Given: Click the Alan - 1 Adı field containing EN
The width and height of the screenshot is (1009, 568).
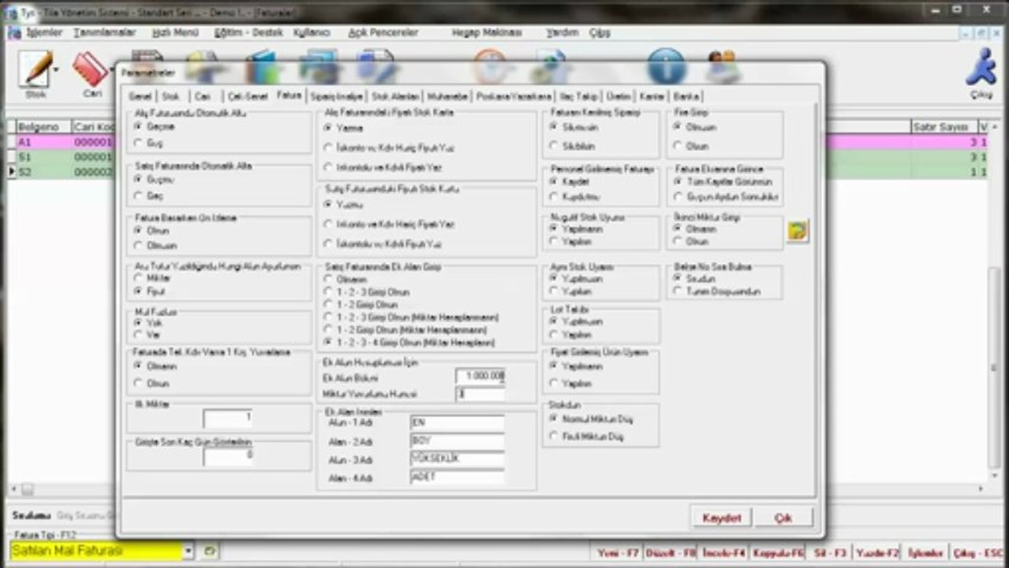Looking at the screenshot, I should point(458,423).
